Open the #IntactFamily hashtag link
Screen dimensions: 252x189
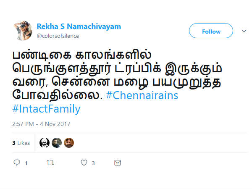click(x=46, y=109)
